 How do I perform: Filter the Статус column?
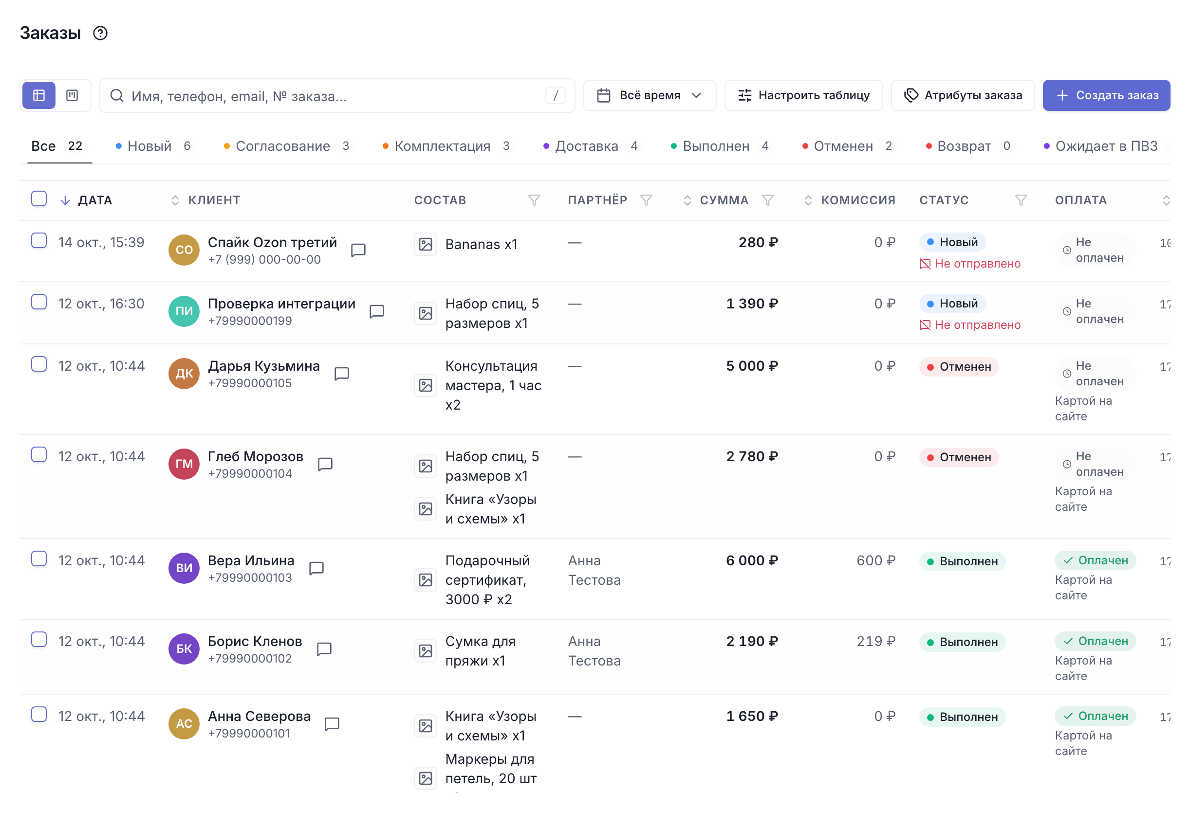(1021, 200)
